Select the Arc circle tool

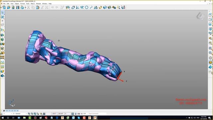pyautogui.click(x=87, y=7)
